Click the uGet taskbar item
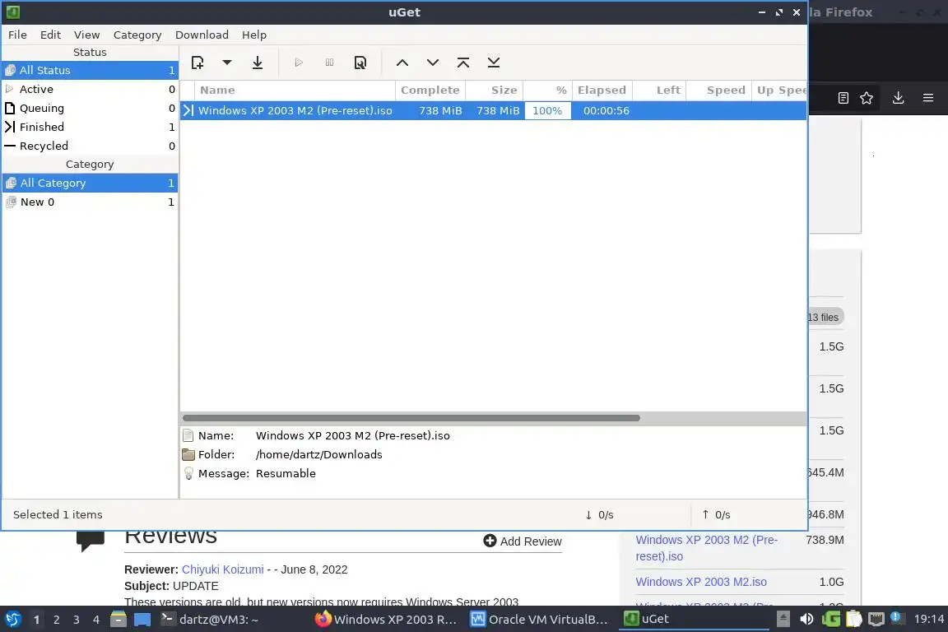The image size is (948, 632). (x=695, y=620)
